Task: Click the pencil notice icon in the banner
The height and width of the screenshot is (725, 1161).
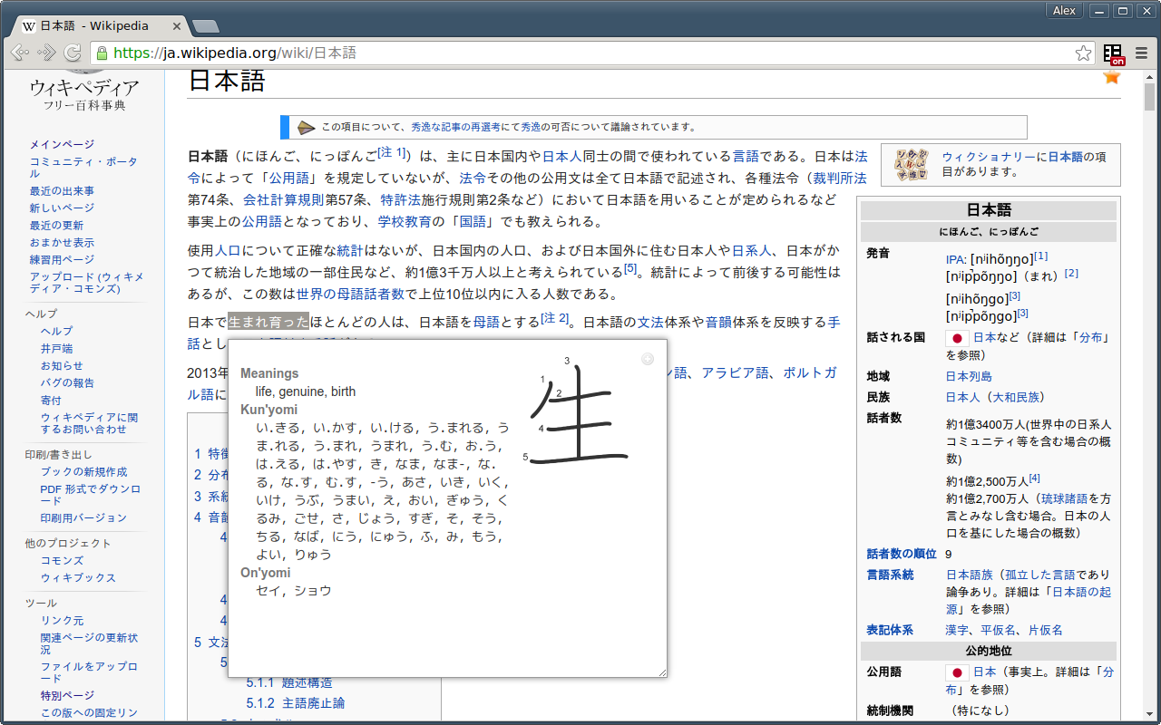Action: pyautogui.click(x=307, y=127)
